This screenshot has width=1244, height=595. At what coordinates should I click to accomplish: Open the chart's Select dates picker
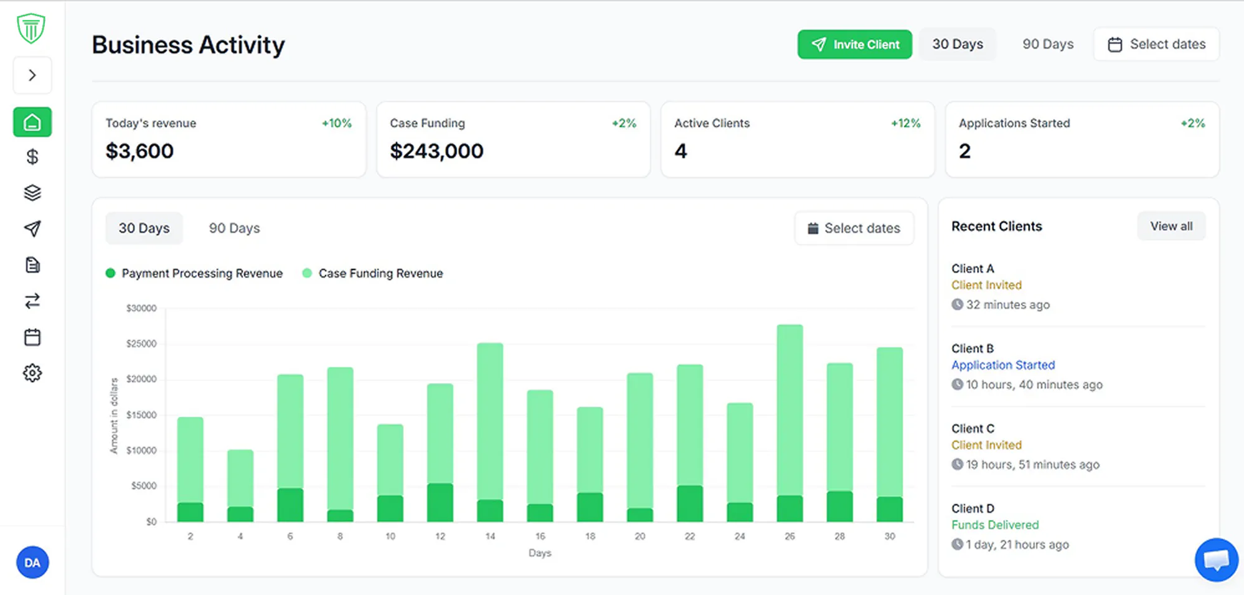click(x=854, y=228)
